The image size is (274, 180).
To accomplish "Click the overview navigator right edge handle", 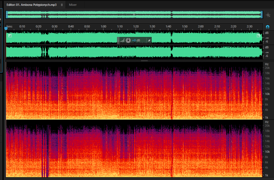I will pos(262,15).
